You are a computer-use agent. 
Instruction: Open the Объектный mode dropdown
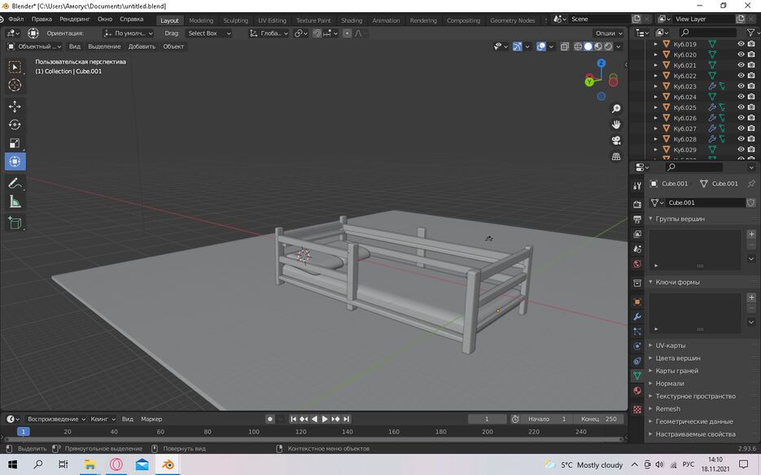click(x=34, y=46)
